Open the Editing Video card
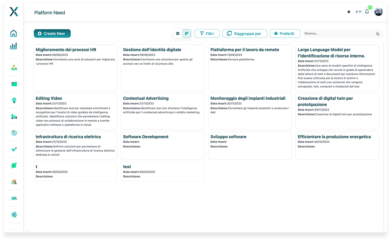The height and width of the screenshot is (241, 391). tap(75, 111)
